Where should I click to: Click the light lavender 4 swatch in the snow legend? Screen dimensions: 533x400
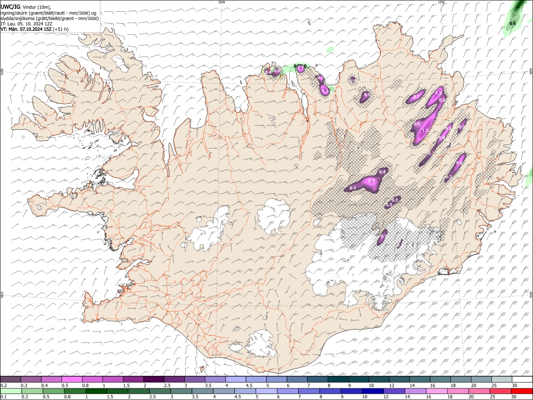pos(236,379)
